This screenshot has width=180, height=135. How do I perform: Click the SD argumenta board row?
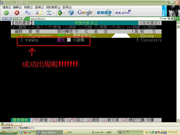click(86, 36)
